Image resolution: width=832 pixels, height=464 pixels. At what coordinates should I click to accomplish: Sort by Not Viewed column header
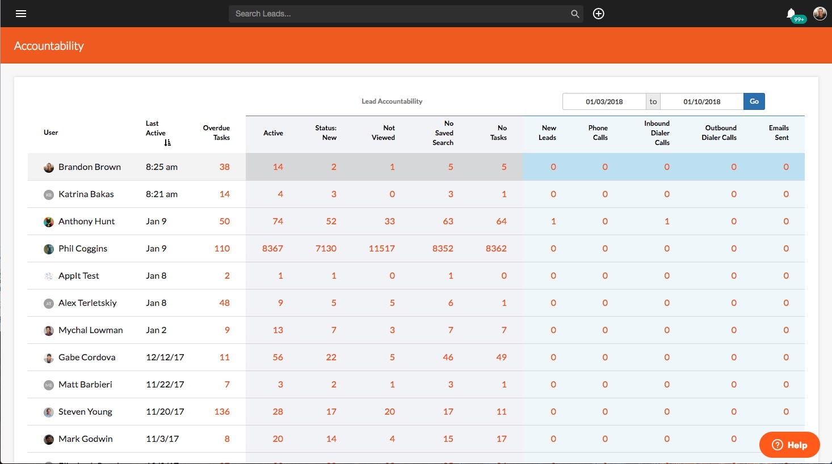(x=383, y=133)
